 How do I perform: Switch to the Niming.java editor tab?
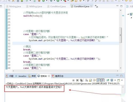coord(14,6)
